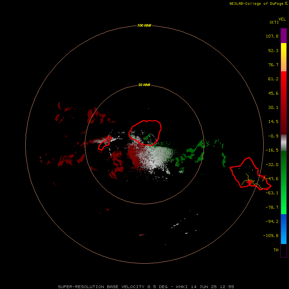Click the yellow-orange segment of the color bar
Image resolution: width=289 pixels, height=289 pixels.
284,57
